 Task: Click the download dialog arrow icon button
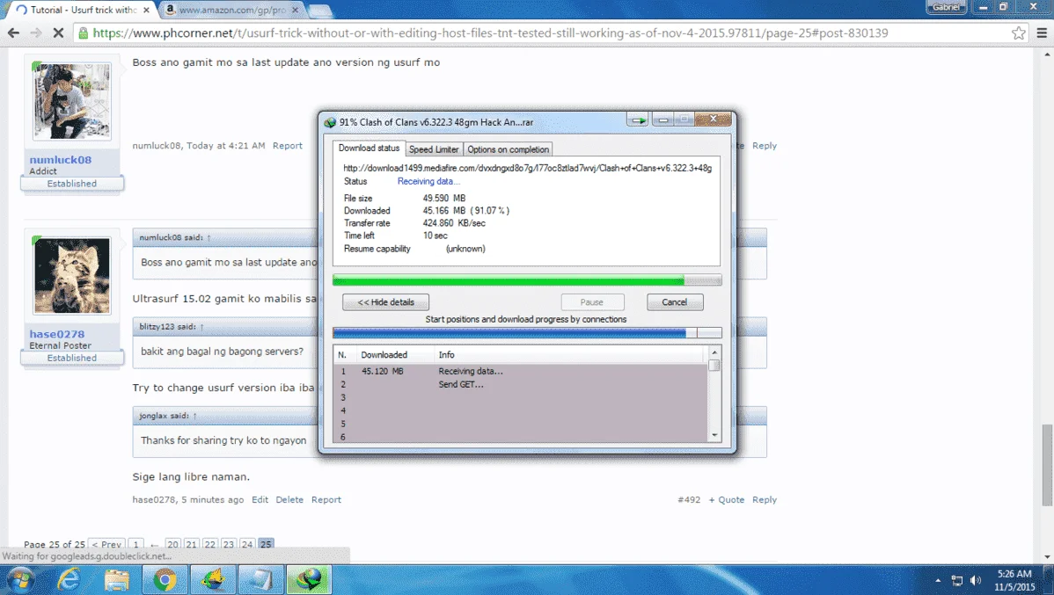click(x=638, y=120)
